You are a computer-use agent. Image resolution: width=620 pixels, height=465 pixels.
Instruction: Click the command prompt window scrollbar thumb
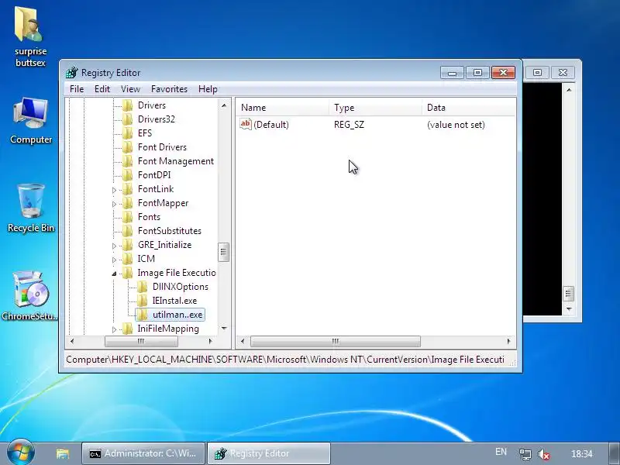pyautogui.click(x=569, y=294)
